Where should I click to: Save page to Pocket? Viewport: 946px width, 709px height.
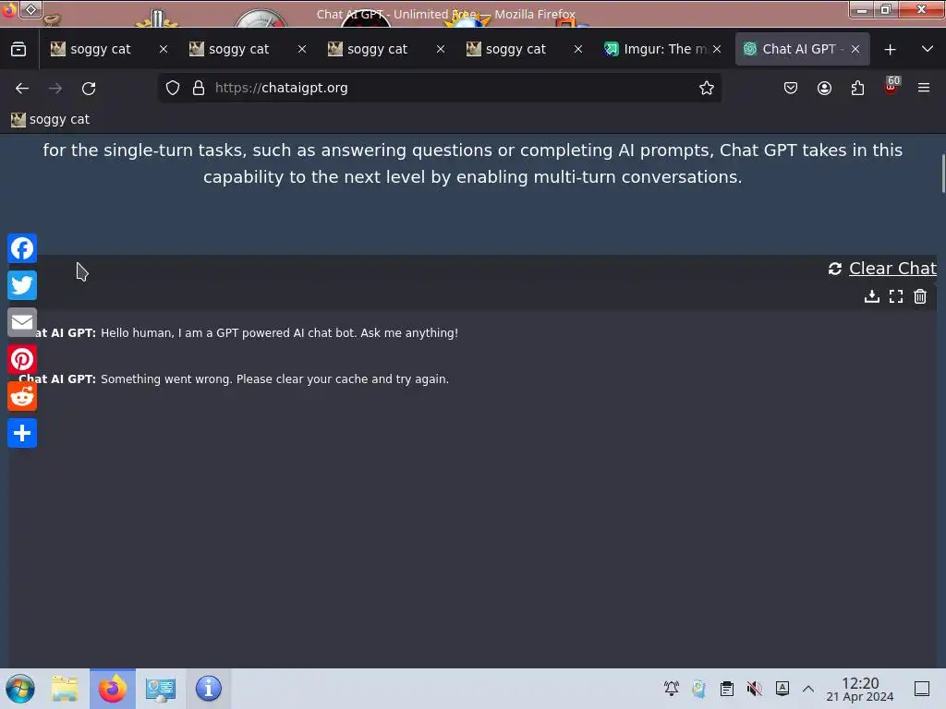[791, 88]
